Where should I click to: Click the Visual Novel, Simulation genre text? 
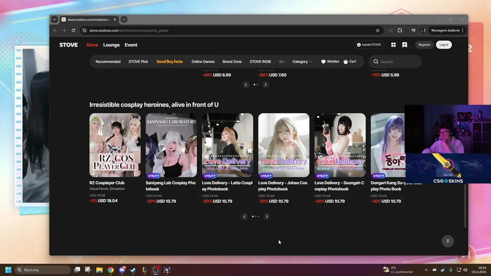[x=107, y=189]
